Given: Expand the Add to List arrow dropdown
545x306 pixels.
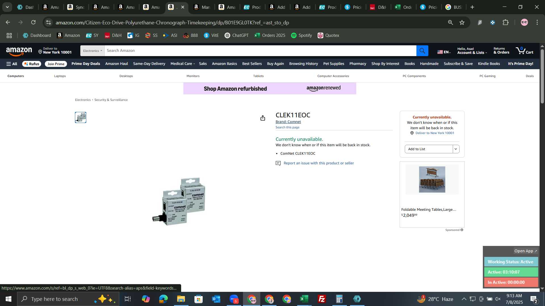Looking at the screenshot, I should tap(456, 149).
